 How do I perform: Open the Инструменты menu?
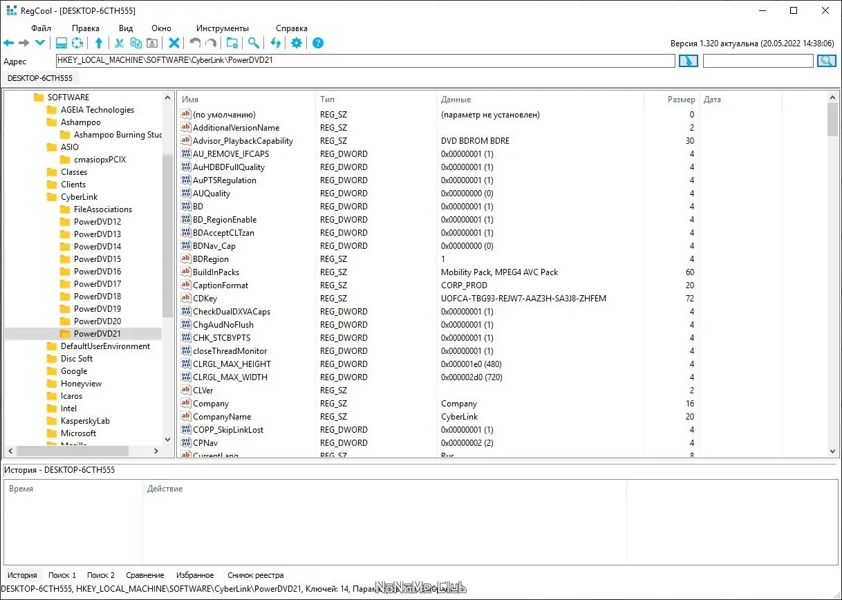(223, 28)
